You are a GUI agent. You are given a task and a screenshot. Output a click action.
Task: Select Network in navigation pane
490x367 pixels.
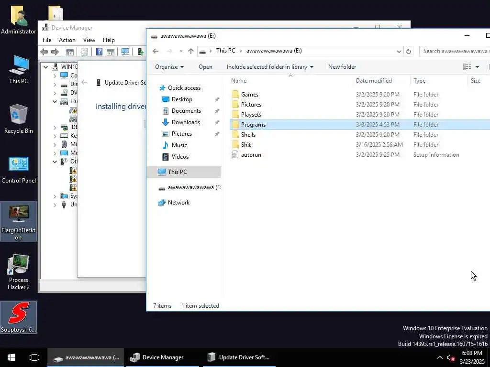click(x=178, y=203)
